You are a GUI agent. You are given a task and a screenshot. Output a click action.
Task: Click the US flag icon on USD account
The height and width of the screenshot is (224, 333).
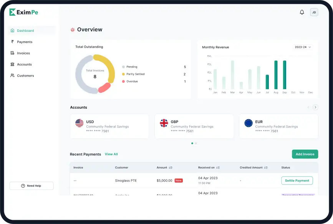click(80, 123)
